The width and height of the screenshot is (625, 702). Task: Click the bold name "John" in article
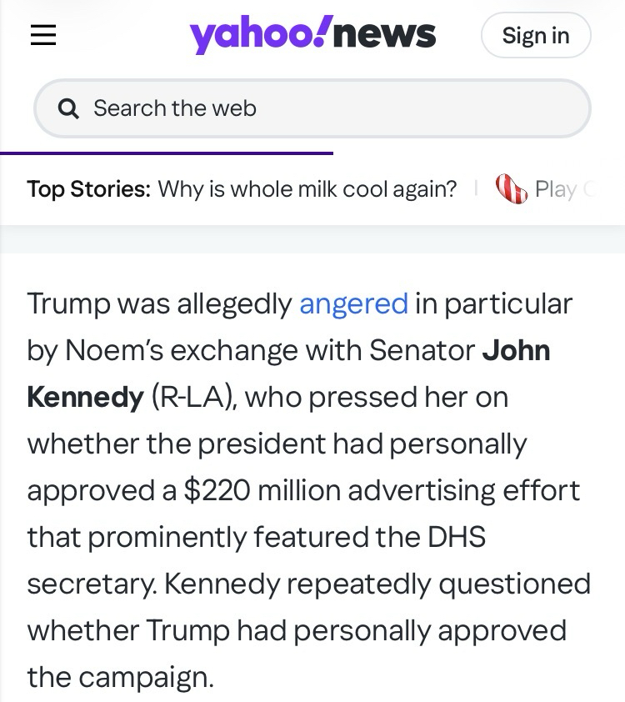pyautogui.click(x=516, y=350)
